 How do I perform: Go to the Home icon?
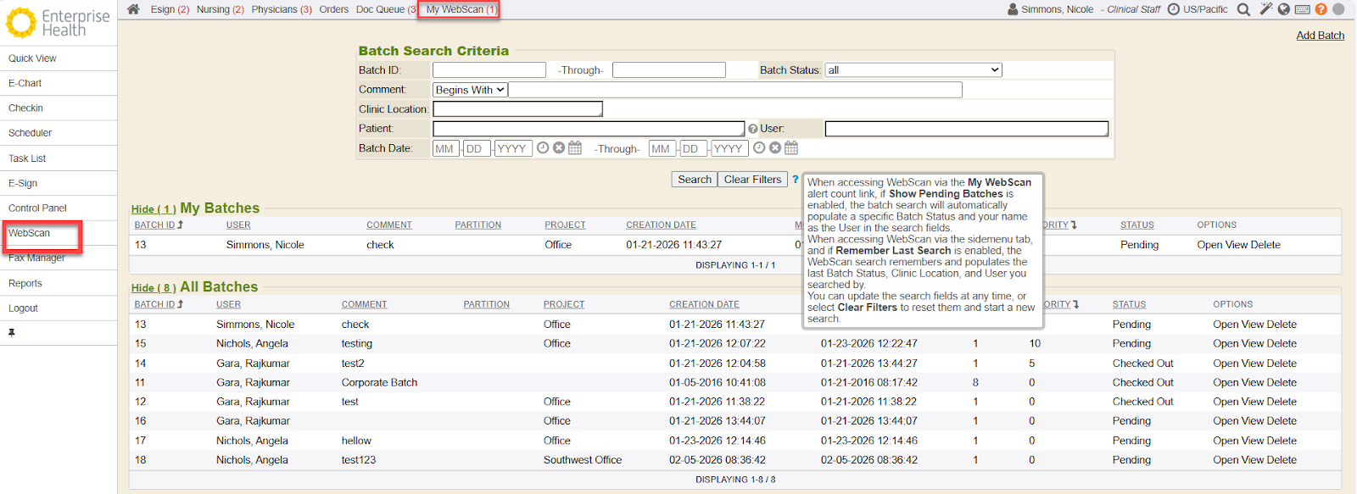click(x=133, y=9)
